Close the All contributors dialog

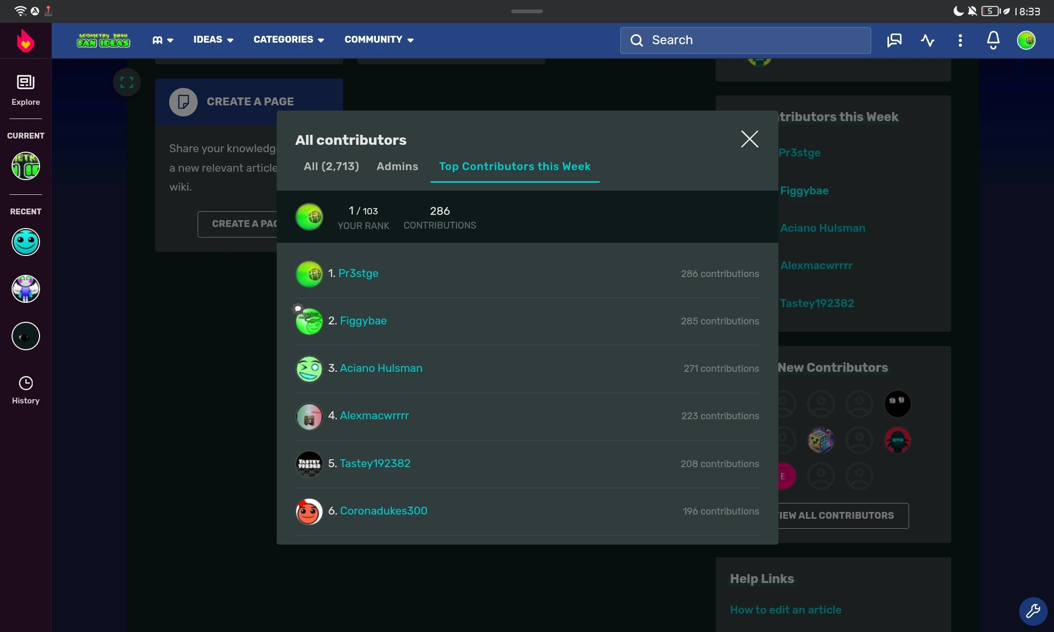tap(749, 139)
